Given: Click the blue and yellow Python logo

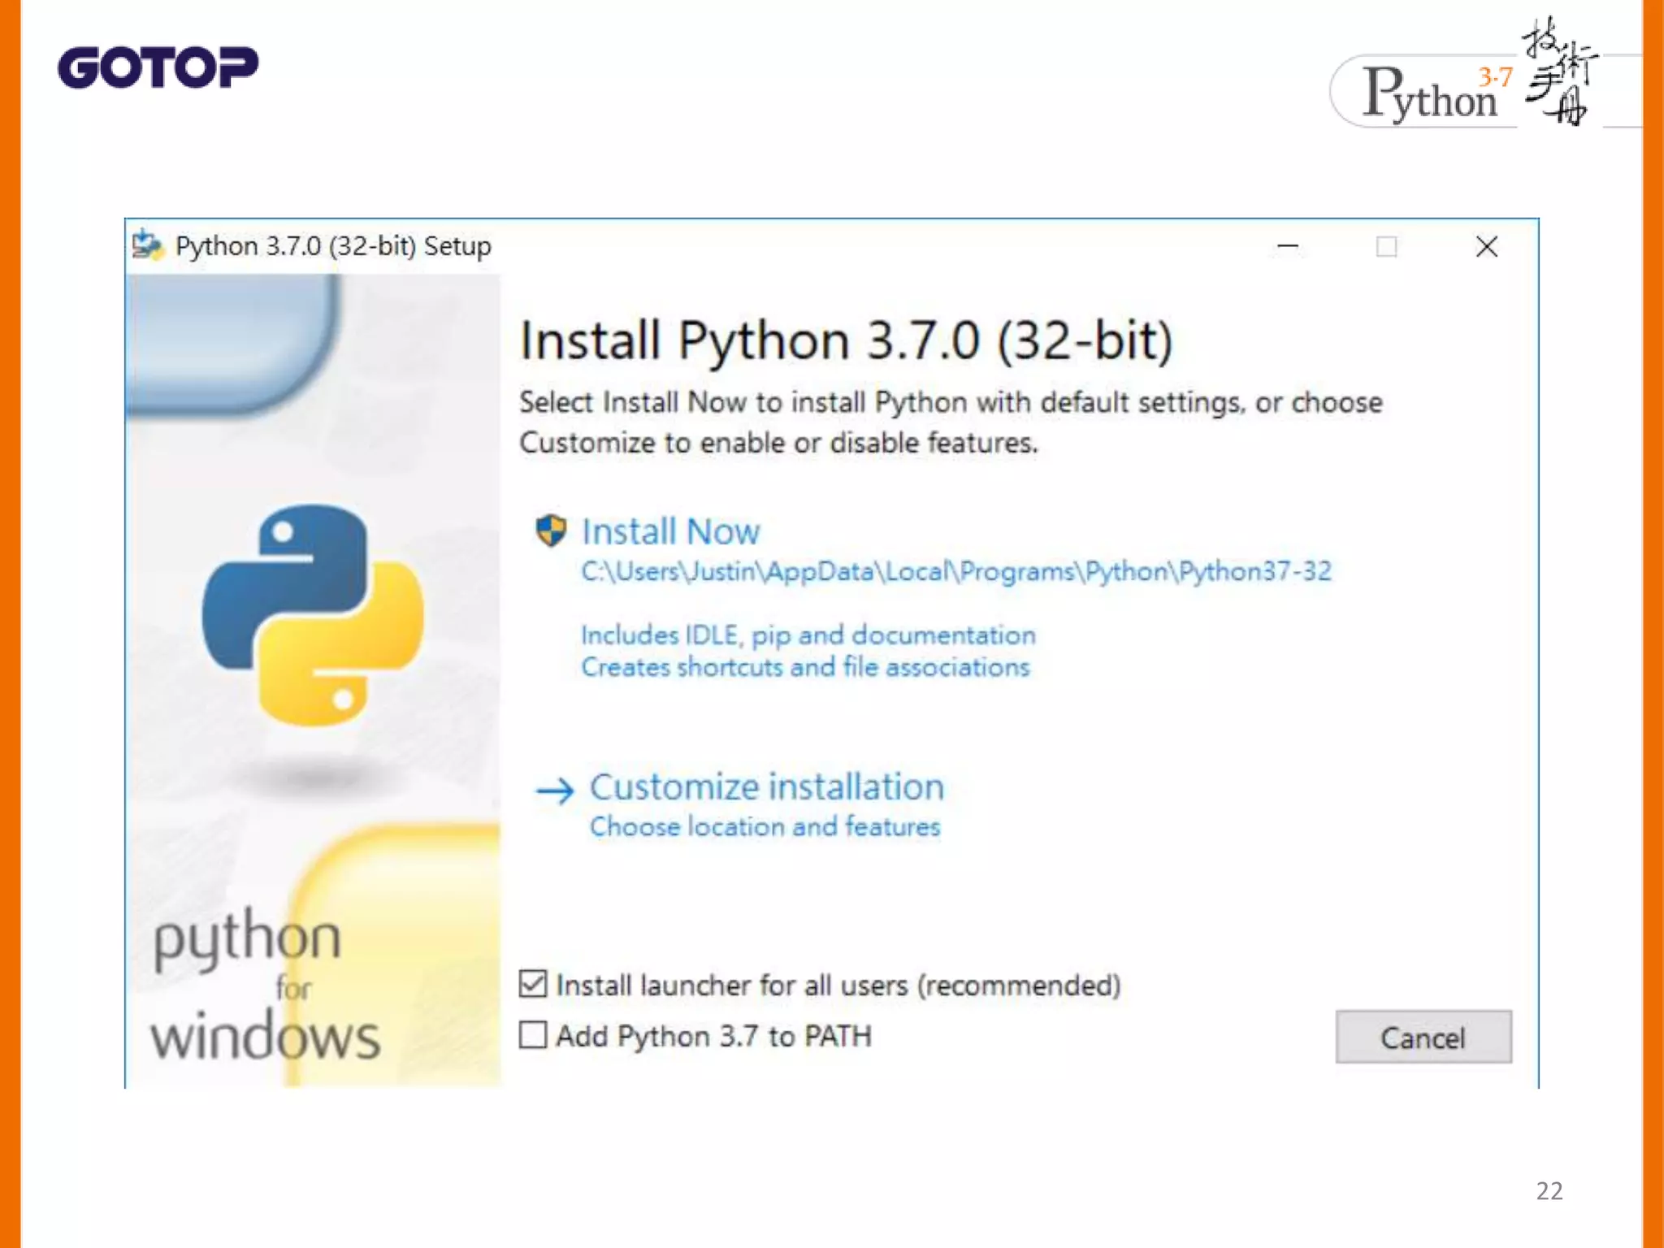Looking at the screenshot, I should [x=313, y=615].
